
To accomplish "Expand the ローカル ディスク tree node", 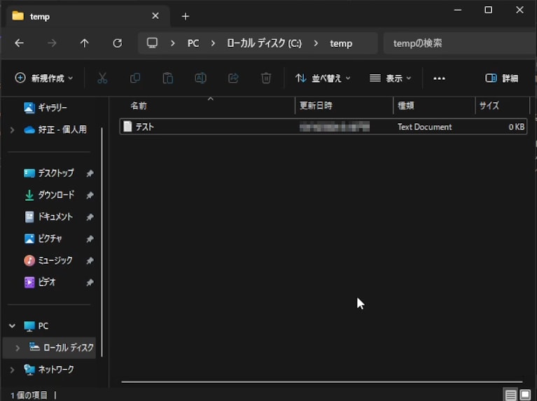I will 18,348.
